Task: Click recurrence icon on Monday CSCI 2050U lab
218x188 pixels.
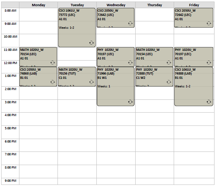Action: click(52, 82)
